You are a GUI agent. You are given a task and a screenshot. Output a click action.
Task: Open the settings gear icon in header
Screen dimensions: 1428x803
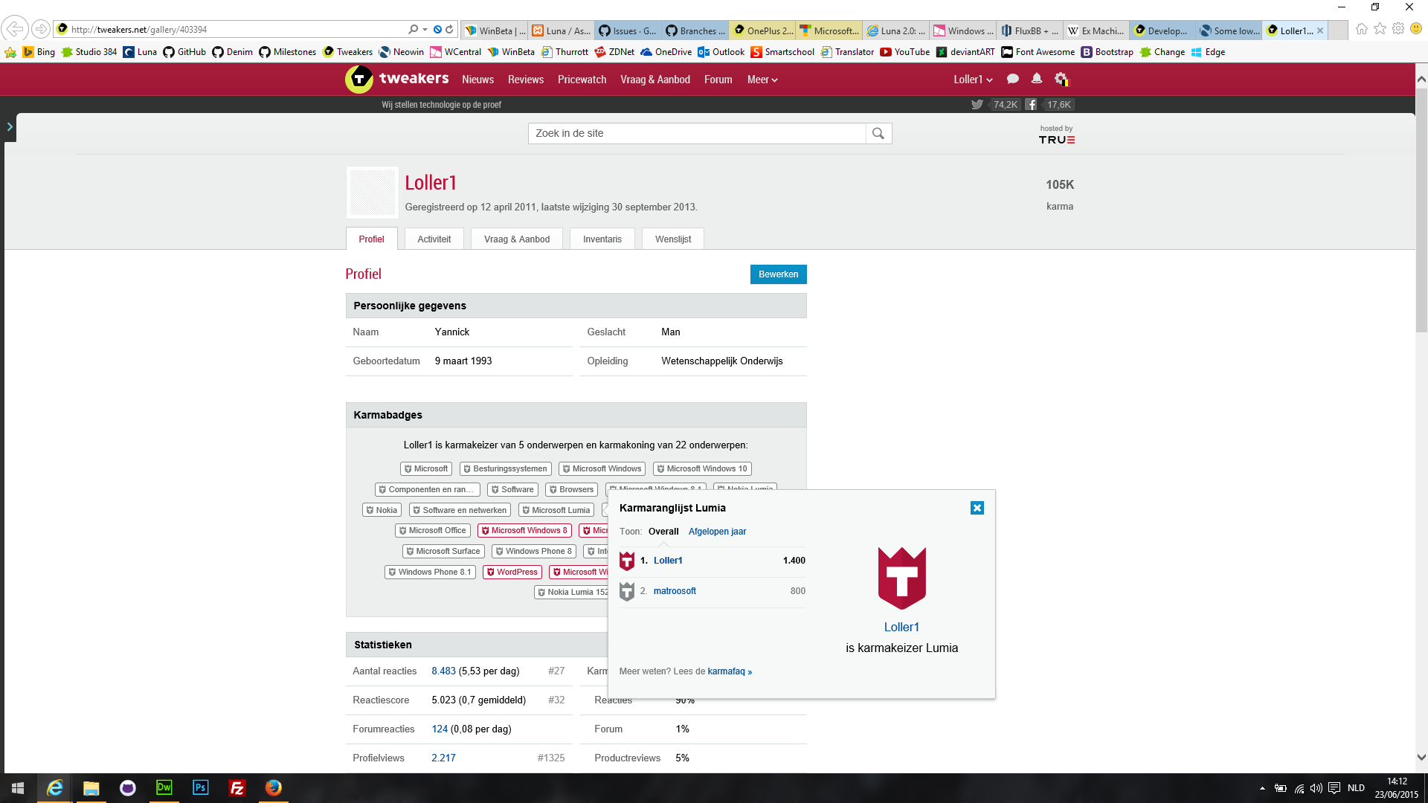point(1061,79)
